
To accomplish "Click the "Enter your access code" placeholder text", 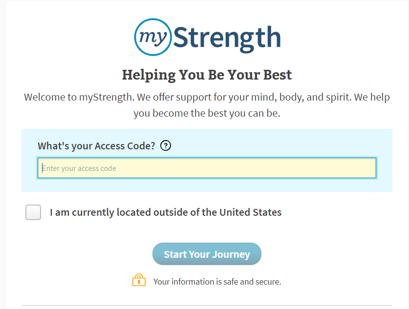I will click(x=79, y=168).
